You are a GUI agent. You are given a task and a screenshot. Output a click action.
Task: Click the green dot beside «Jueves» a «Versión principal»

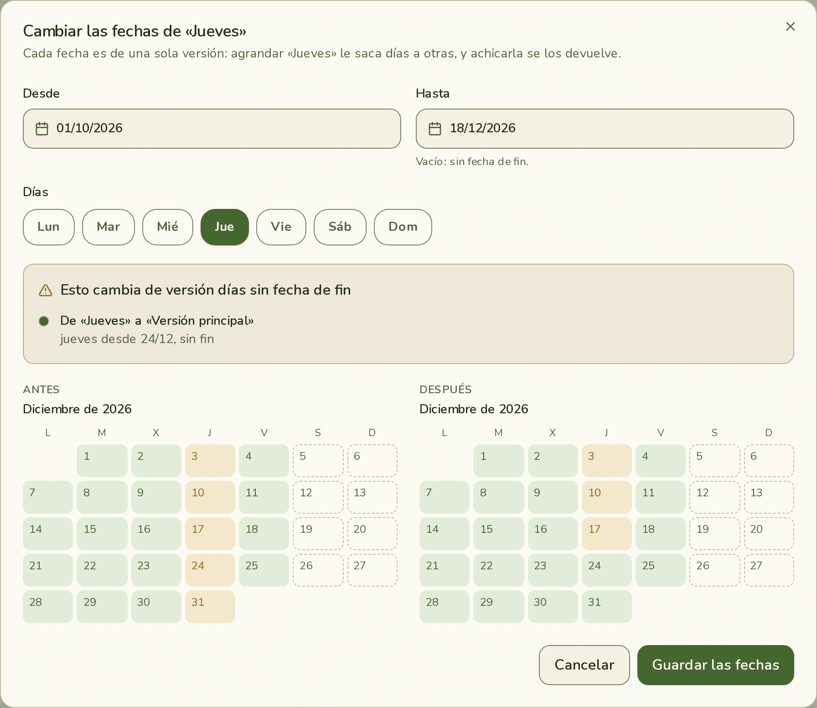pyautogui.click(x=44, y=321)
